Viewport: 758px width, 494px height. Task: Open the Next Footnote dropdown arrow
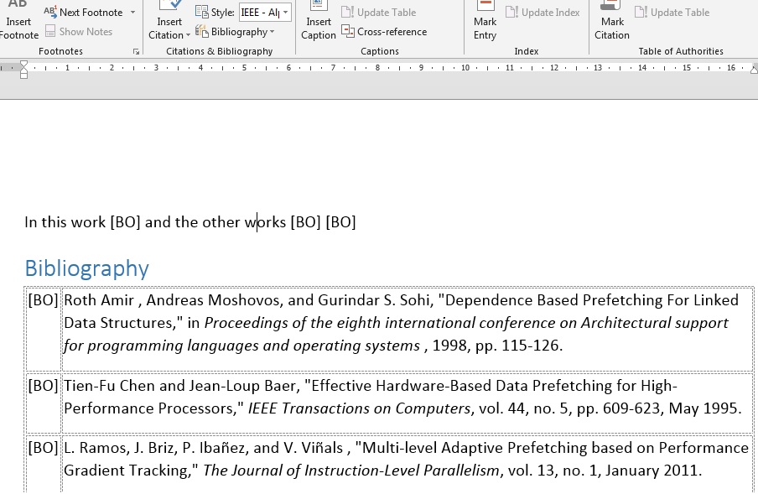click(133, 12)
